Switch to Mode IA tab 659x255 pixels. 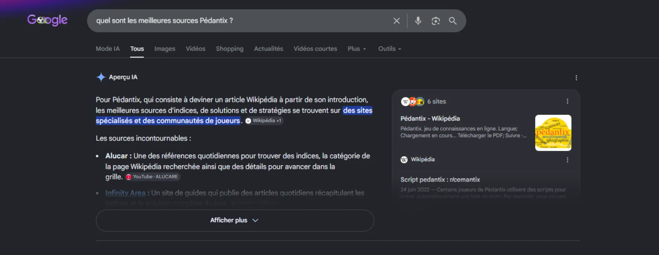click(108, 49)
